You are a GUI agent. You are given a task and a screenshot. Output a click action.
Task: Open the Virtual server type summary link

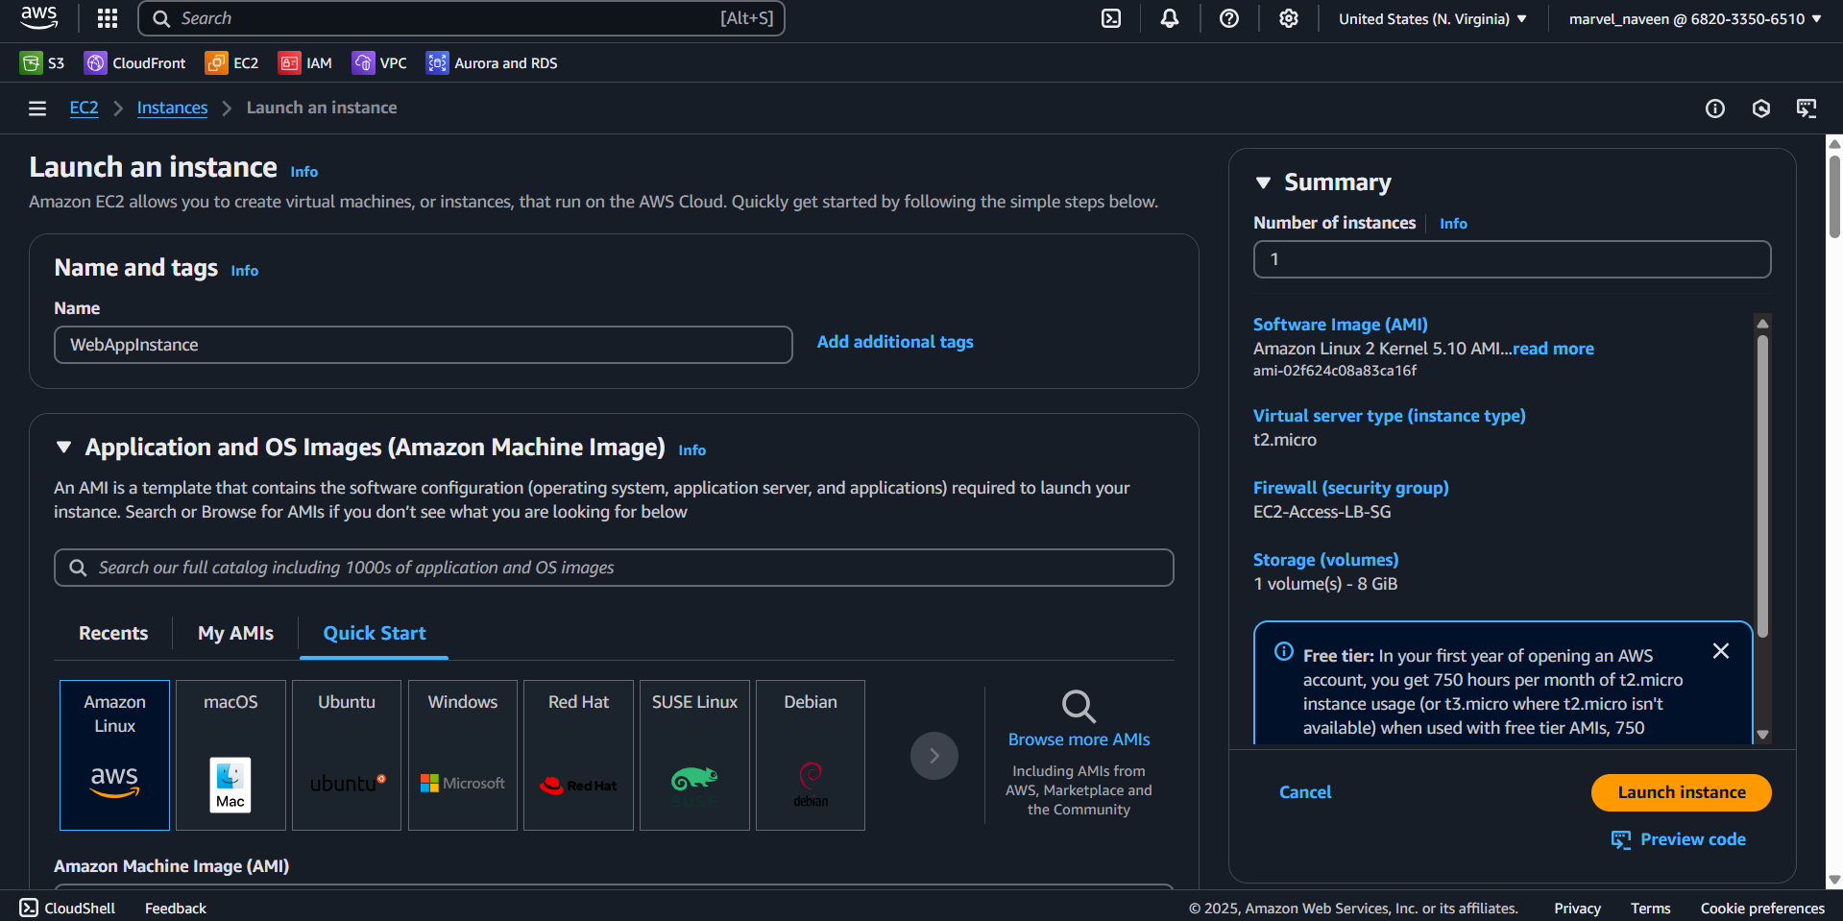(x=1390, y=416)
